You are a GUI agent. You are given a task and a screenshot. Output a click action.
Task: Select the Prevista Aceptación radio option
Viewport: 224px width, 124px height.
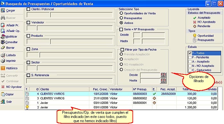121,54
